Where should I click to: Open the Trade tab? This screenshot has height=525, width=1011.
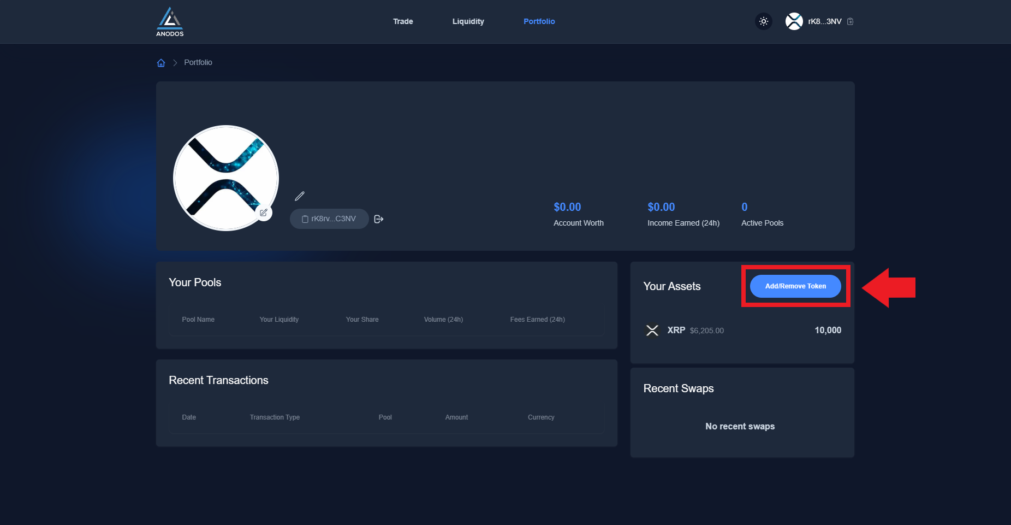(x=403, y=21)
